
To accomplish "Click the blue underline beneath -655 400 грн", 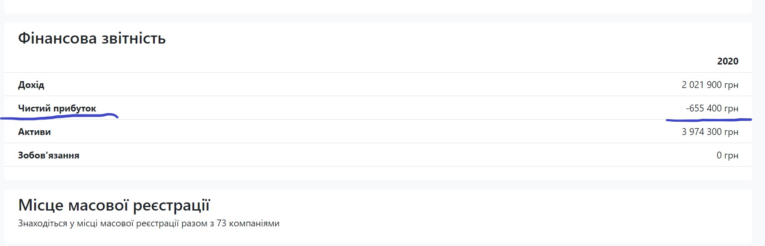I will coord(709,120).
